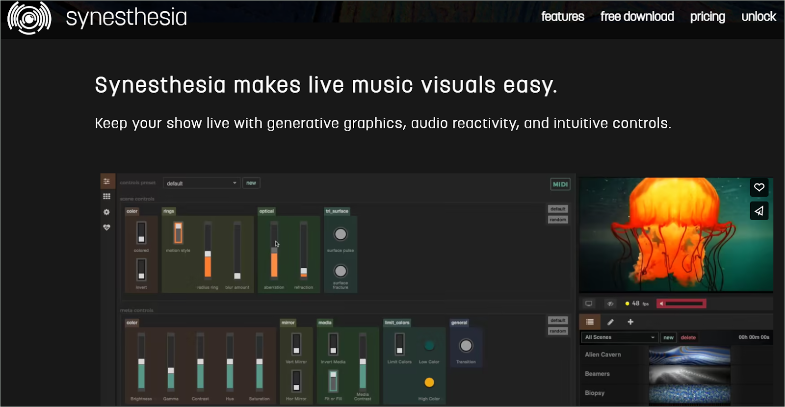
Task: Click the MIDI button
Action: point(560,184)
